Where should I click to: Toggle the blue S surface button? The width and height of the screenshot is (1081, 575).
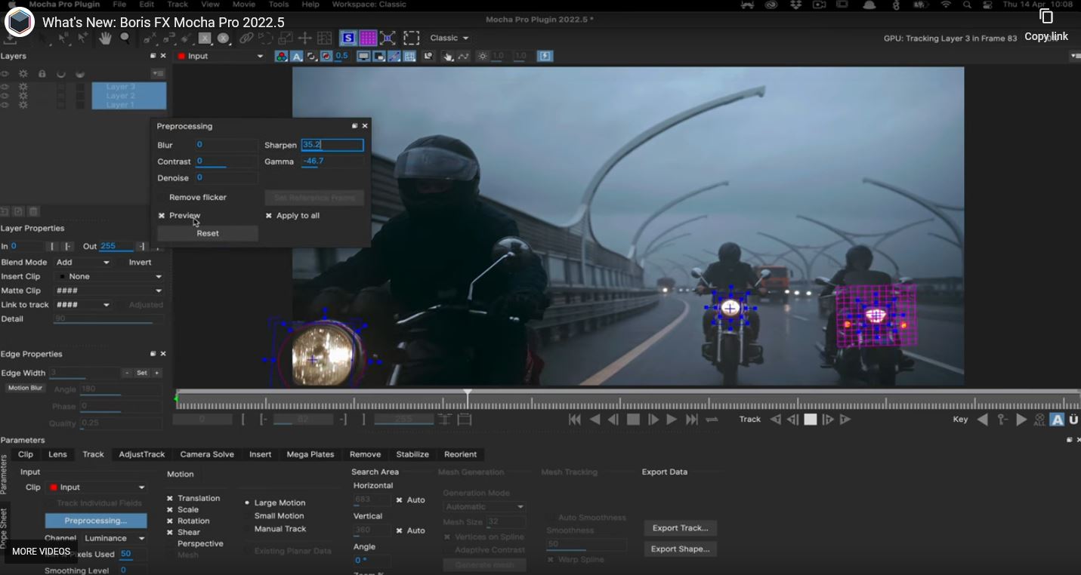pyautogui.click(x=347, y=38)
